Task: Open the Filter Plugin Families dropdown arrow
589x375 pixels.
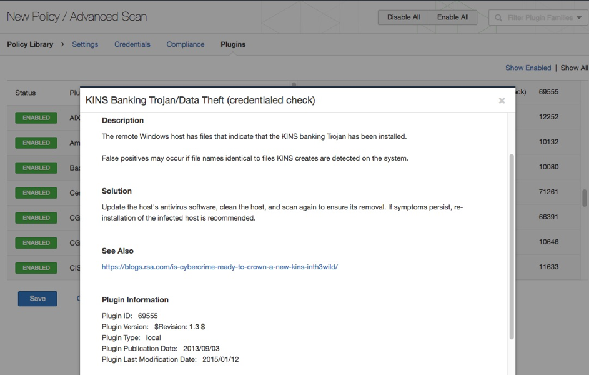Action: (x=579, y=17)
